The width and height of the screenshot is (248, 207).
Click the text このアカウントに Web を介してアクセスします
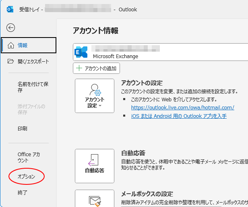[x=174, y=100]
